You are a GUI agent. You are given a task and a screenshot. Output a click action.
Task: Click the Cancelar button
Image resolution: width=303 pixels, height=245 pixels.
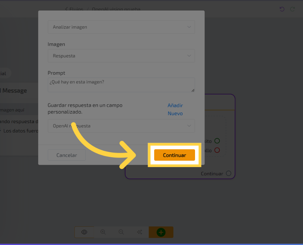pos(66,155)
